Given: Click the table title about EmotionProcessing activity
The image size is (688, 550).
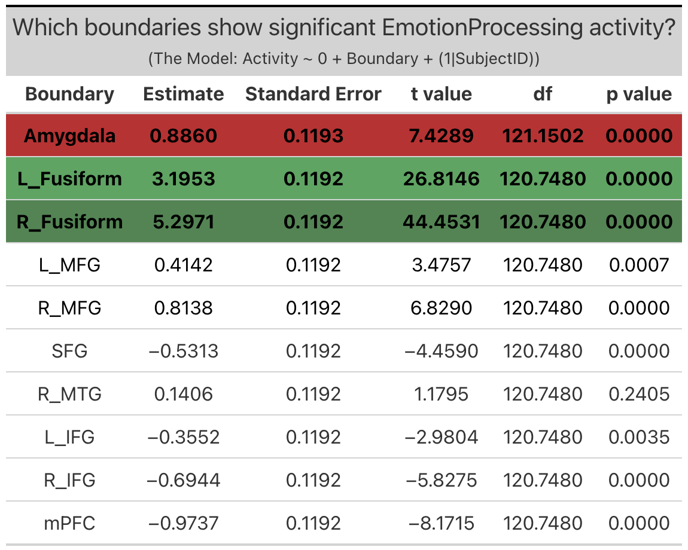Looking at the screenshot, I should (x=344, y=27).
